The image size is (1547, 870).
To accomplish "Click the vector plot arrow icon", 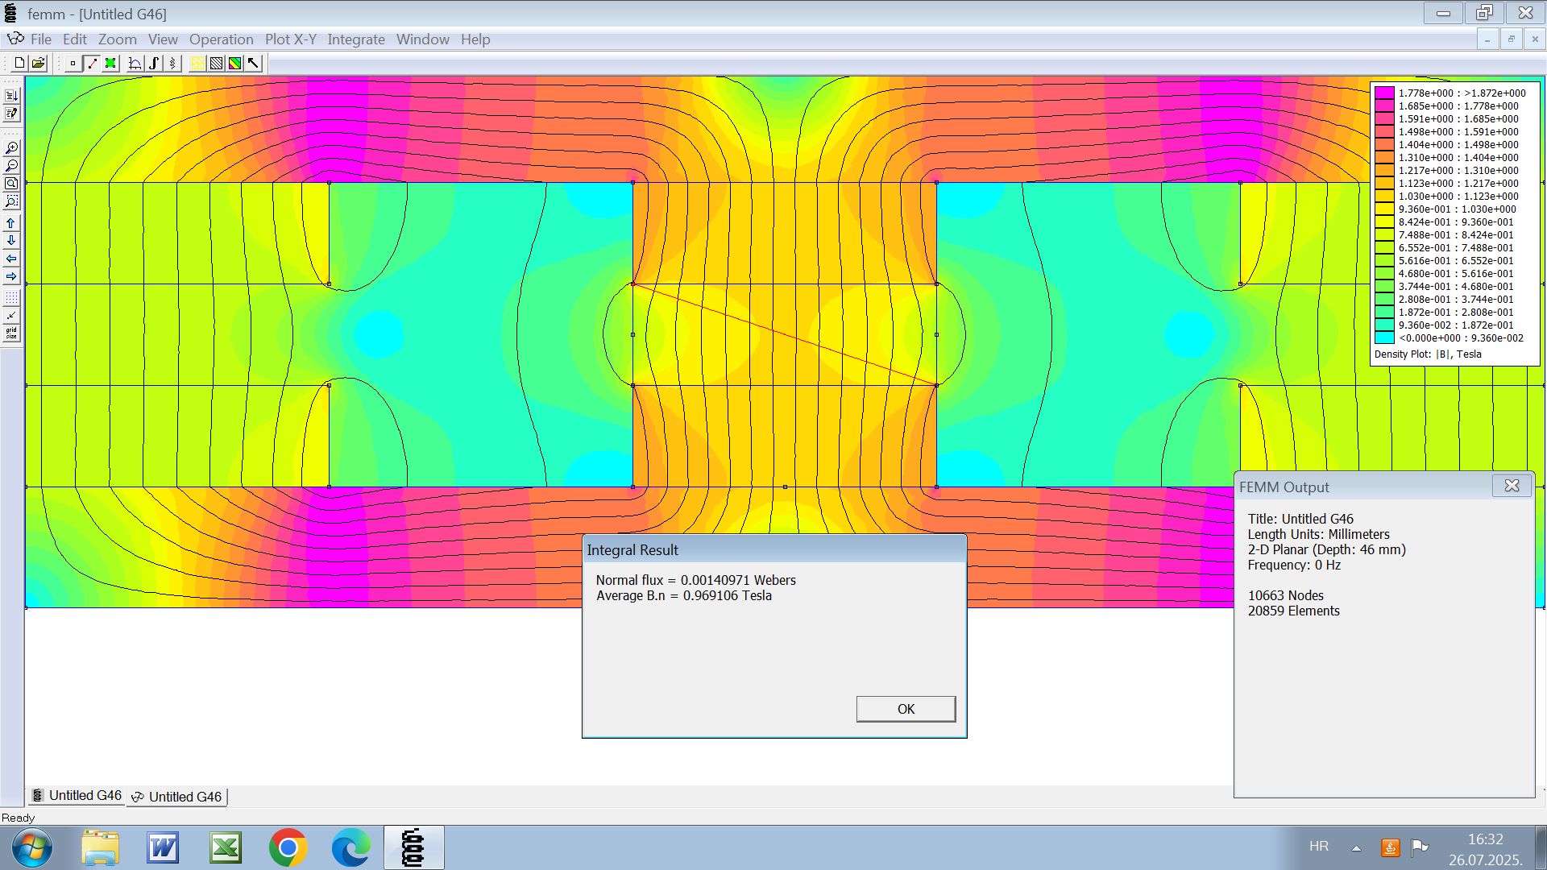I will pos(254,64).
